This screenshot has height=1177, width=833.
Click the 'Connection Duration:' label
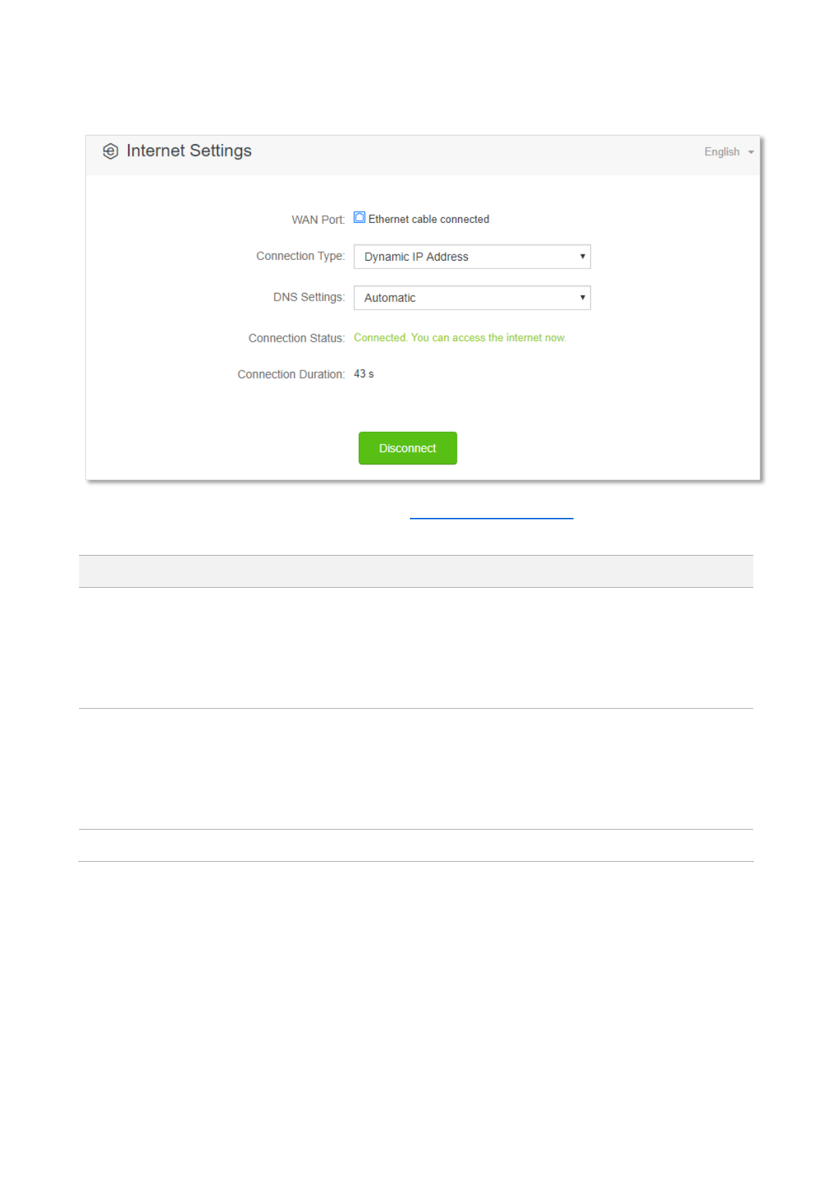click(291, 375)
